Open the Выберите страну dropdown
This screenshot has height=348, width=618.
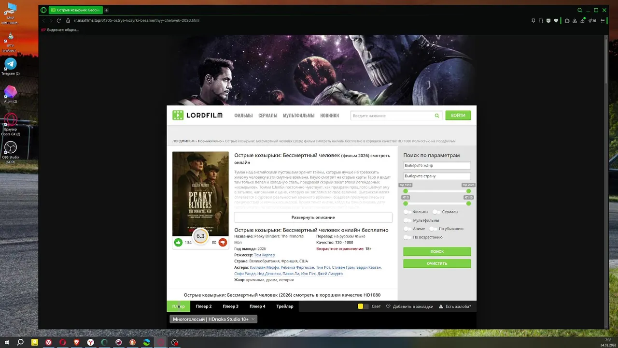coord(437,176)
